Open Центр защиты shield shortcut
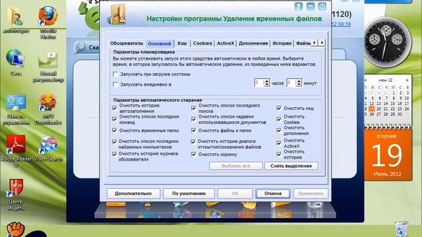This screenshot has height=237, width=422. (16, 194)
